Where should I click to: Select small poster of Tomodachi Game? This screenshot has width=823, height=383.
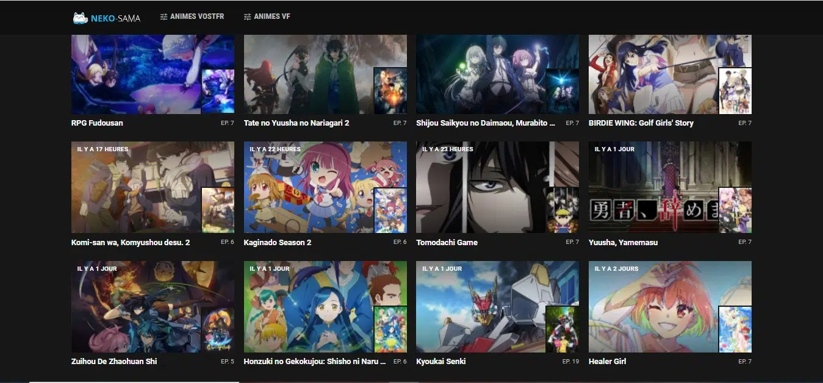tap(562, 210)
